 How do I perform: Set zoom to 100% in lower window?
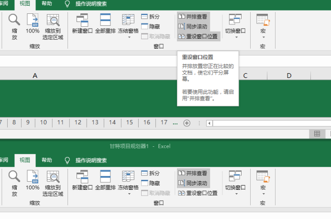(33, 180)
